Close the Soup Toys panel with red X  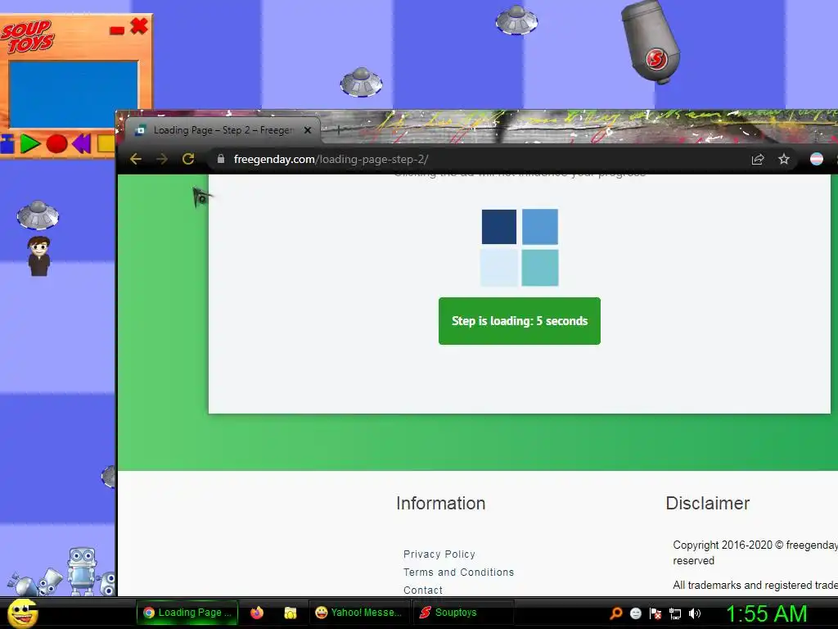click(x=139, y=25)
